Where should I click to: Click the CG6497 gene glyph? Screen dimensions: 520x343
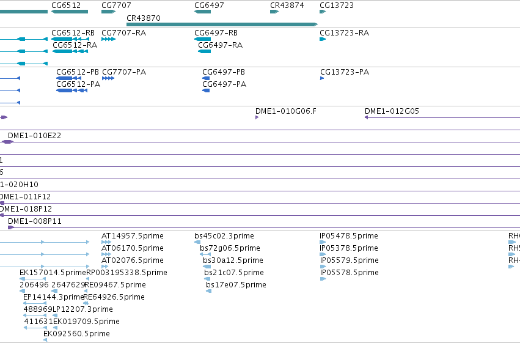(203, 12)
